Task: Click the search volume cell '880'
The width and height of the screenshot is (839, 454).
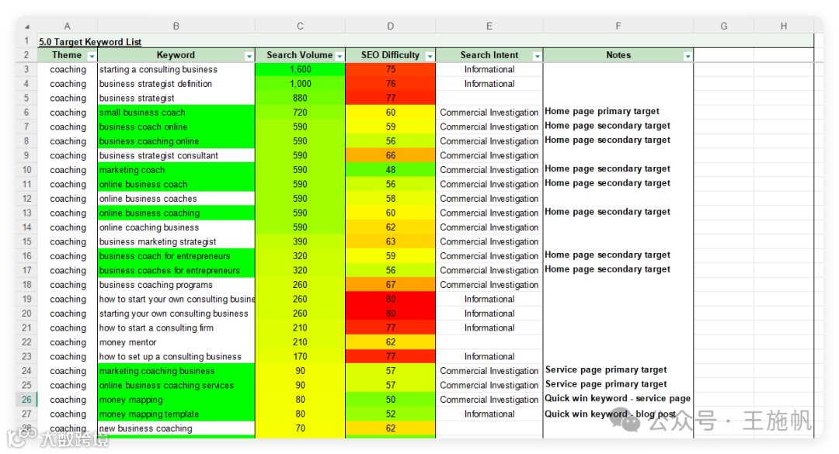Action: (x=300, y=99)
